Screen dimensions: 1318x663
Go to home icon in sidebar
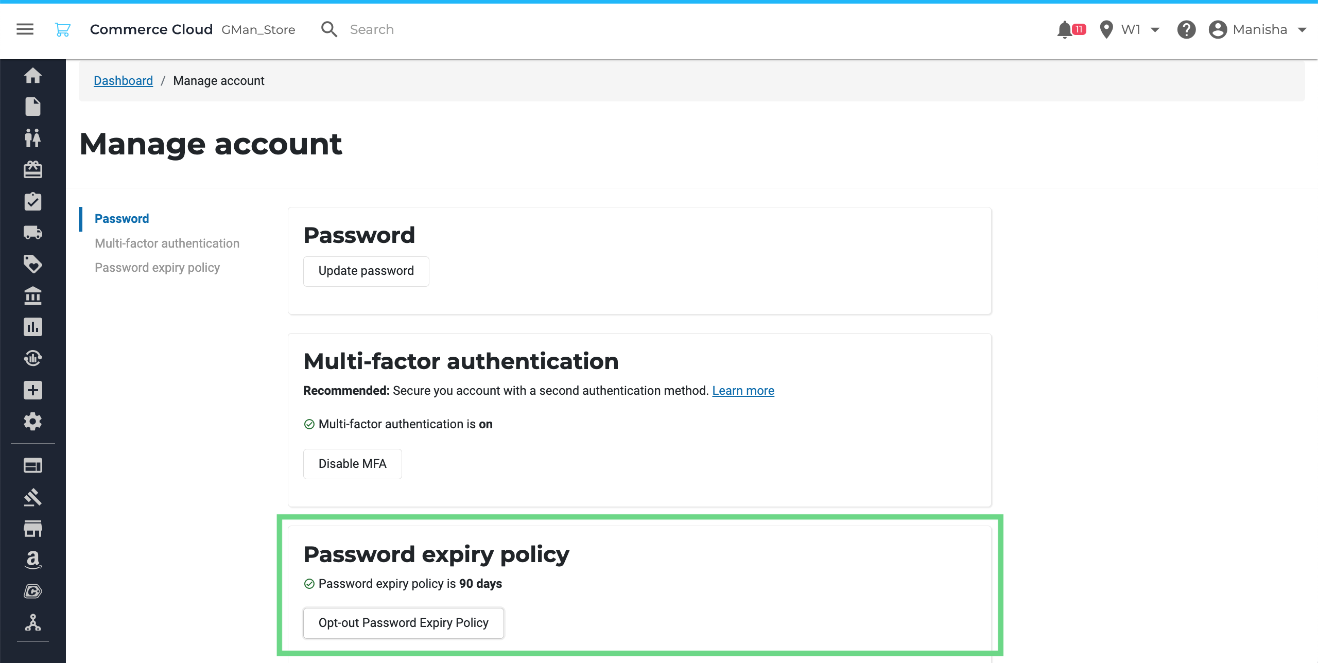tap(32, 76)
